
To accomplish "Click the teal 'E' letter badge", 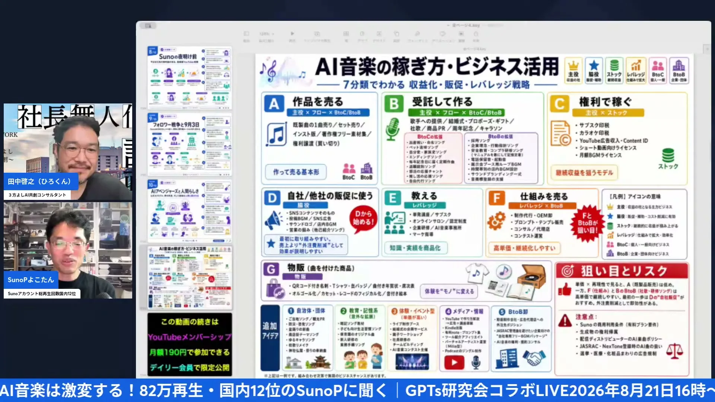I will tap(393, 198).
